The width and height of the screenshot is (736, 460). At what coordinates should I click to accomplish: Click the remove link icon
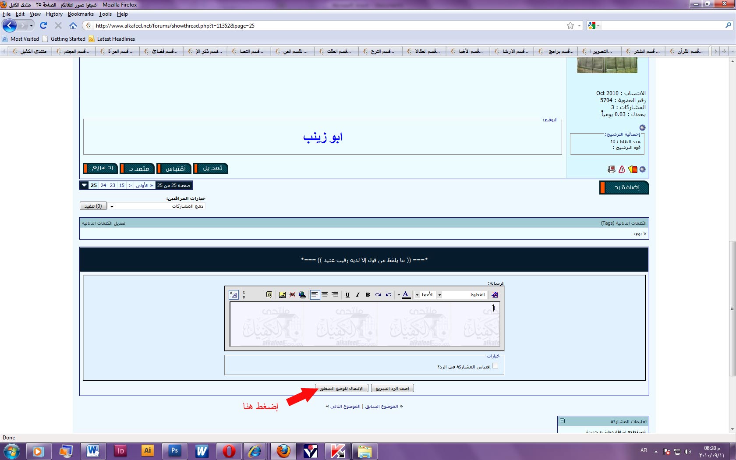point(292,295)
